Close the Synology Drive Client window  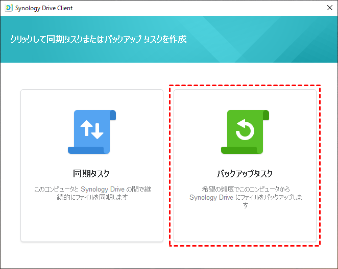click(x=330, y=8)
